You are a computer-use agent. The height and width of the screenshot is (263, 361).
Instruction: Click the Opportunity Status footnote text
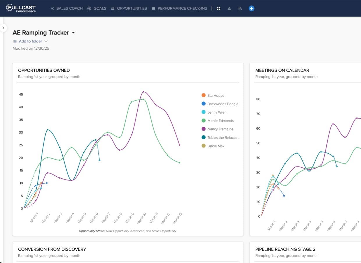point(127,231)
